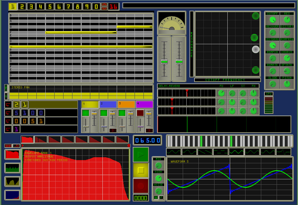Select the green envelope thumbnail at left

(x=12, y=168)
